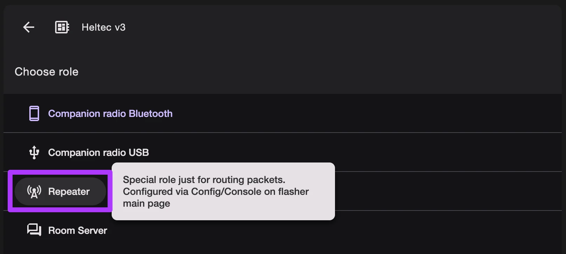Click the Heltec v3 device name

tap(103, 27)
